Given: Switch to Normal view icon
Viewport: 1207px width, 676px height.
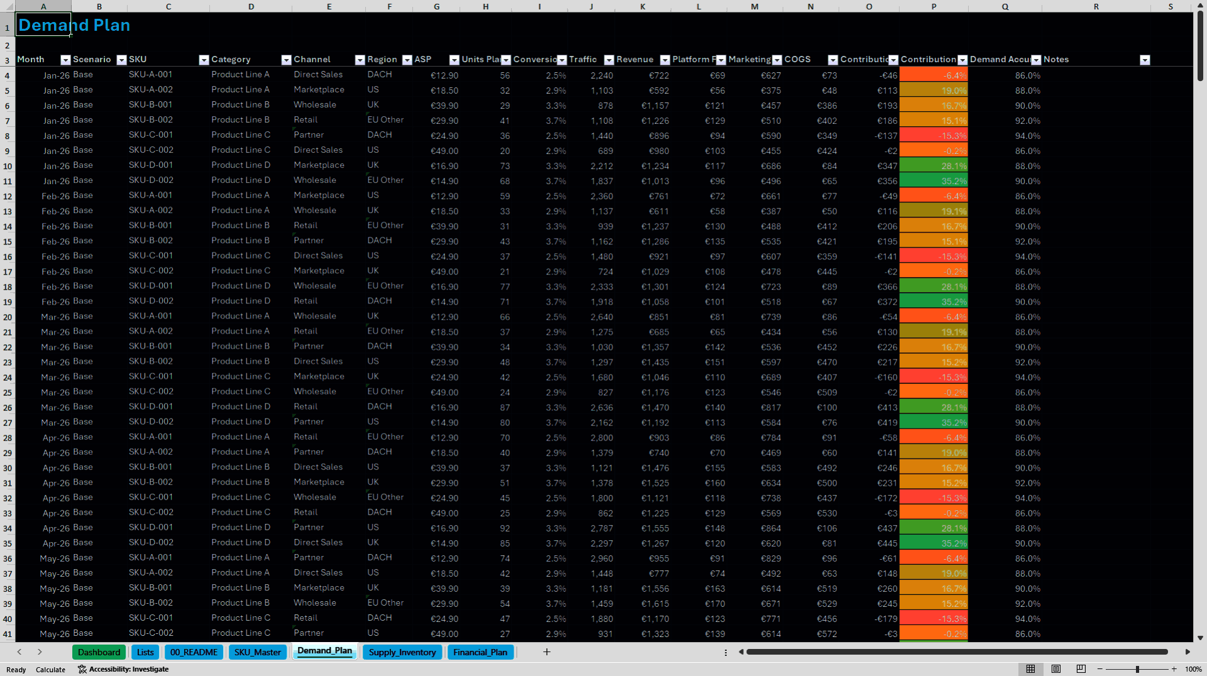Looking at the screenshot, I should 1030,669.
